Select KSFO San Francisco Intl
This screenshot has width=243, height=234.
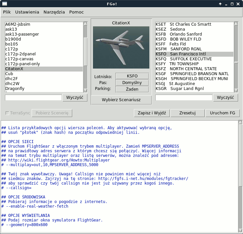(195, 54)
